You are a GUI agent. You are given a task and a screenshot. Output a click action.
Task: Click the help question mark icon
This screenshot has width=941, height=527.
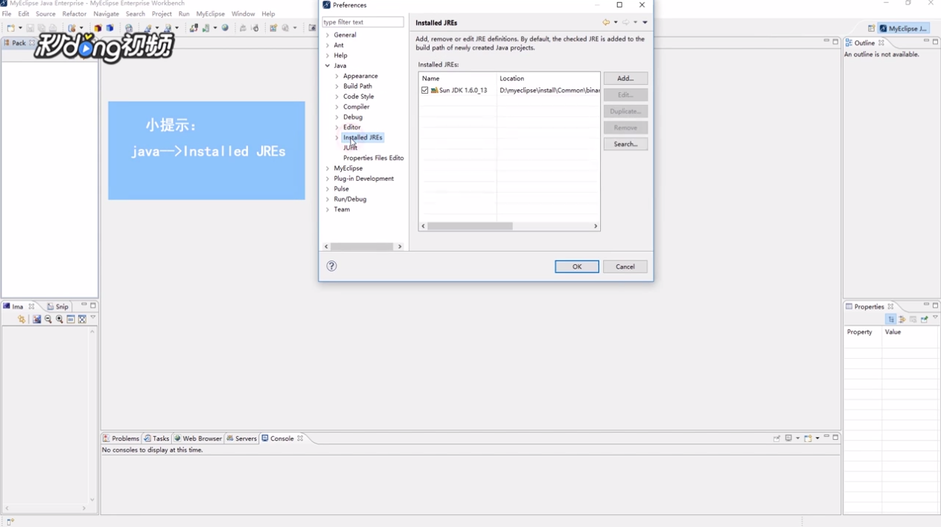click(x=332, y=266)
